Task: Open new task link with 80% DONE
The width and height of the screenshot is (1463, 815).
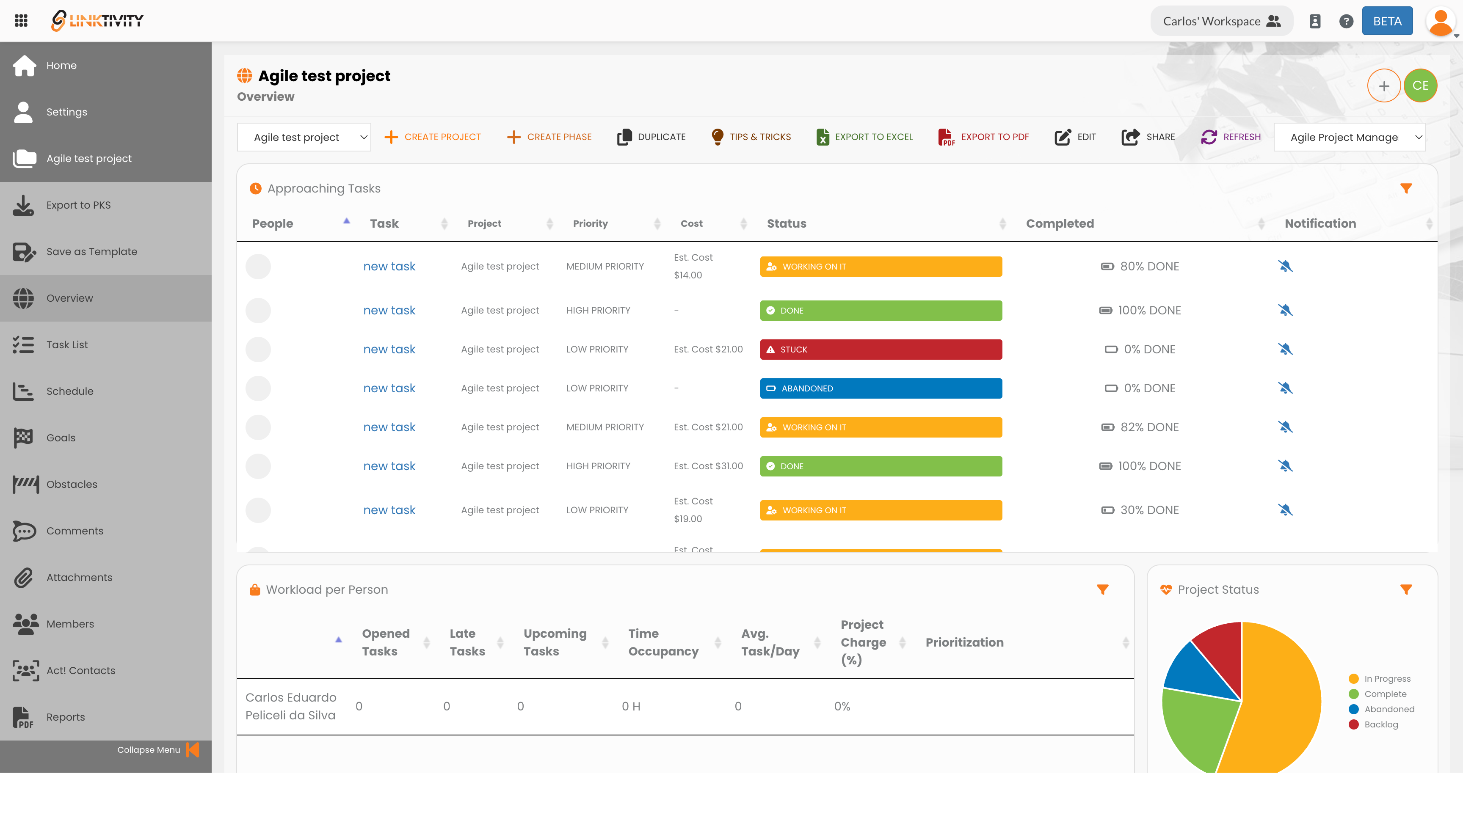Action: [389, 266]
